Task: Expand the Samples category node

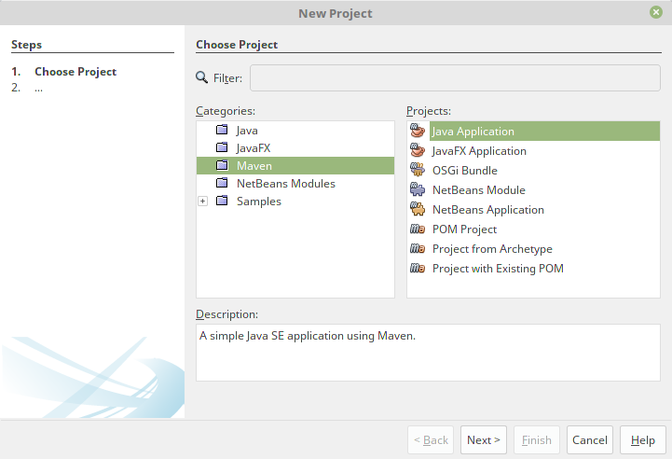Action: [x=202, y=201]
